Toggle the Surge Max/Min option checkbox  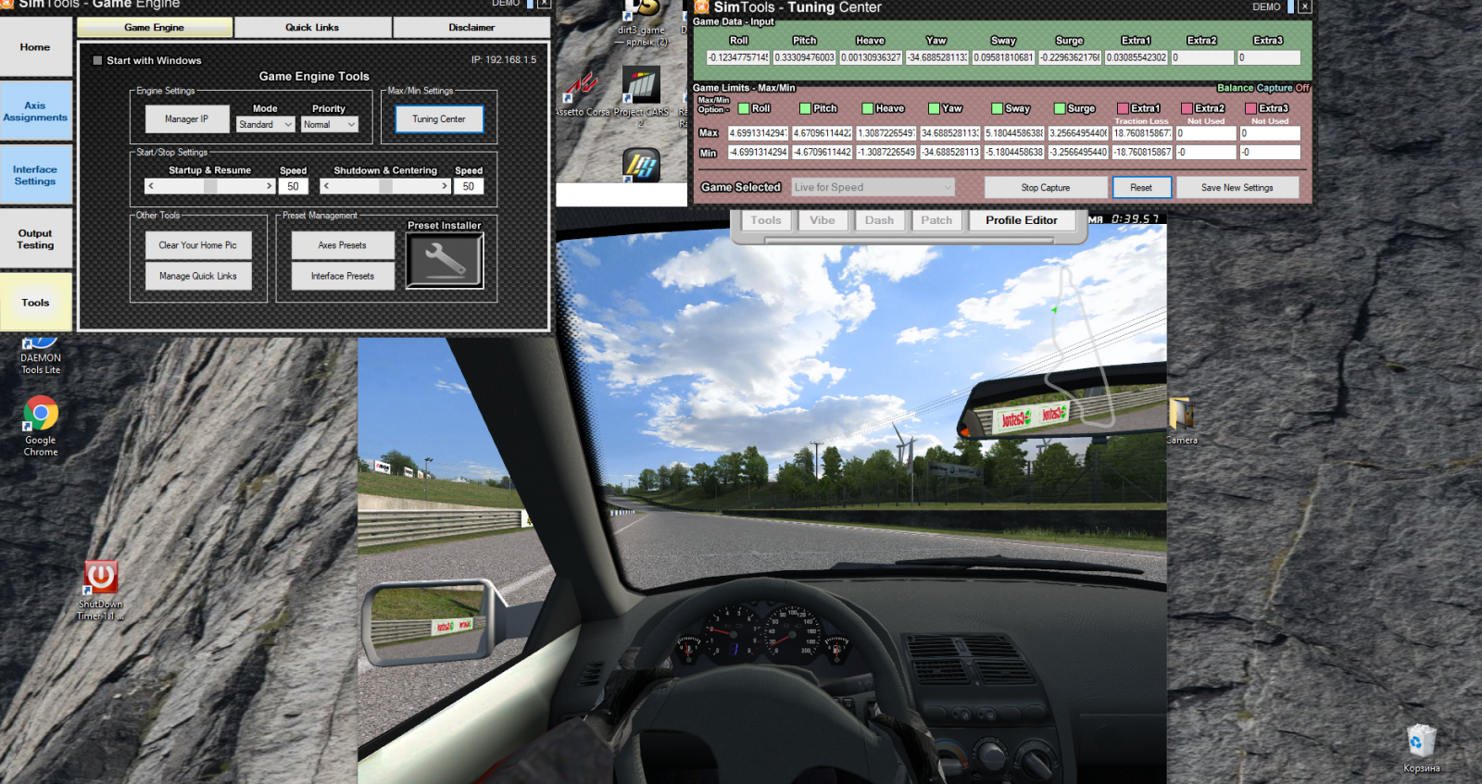pos(1060,108)
